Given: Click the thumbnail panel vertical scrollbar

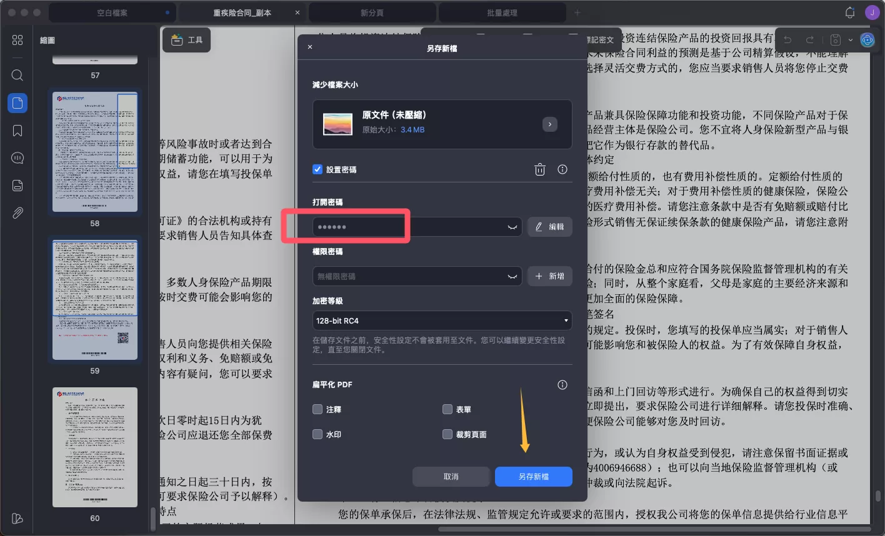Looking at the screenshot, I should [x=153, y=519].
